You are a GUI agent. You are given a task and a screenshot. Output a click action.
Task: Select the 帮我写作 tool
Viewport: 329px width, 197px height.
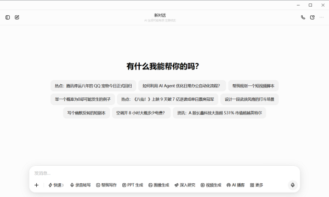(x=106, y=185)
